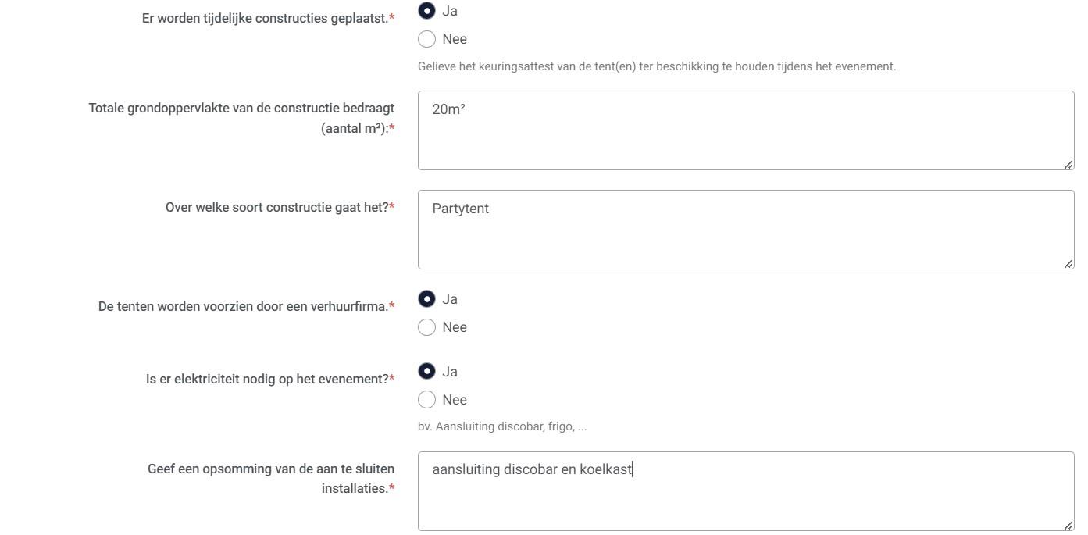The image size is (1088, 535).
Task: Choose Ja for tenten door verhuurfirma
Action: [427, 299]
